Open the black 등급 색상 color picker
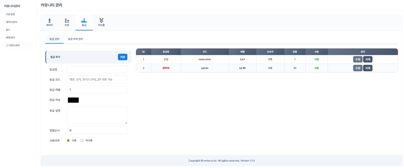This screenshot has height=168, width=404. 73,100
